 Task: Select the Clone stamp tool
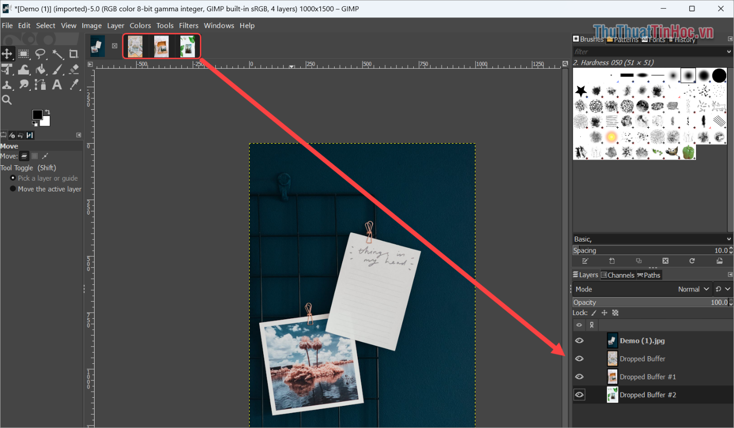pyautogui.click(x=7, y=85)
